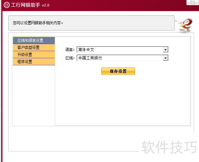Click the 区域 label

(x=70, y=58)
